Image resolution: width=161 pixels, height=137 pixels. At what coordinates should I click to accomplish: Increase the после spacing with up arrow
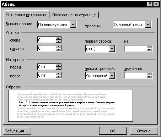coord(59,74)
